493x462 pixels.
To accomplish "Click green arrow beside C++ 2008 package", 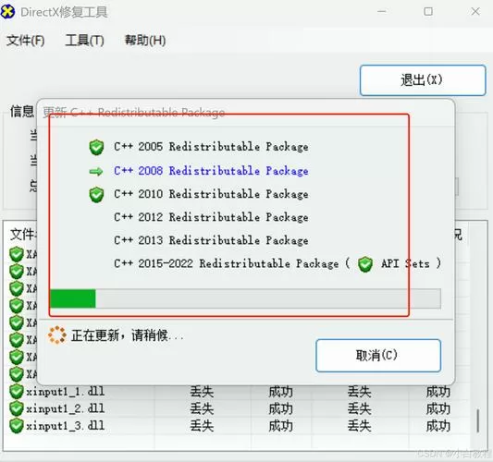I will tap(96, 172).
